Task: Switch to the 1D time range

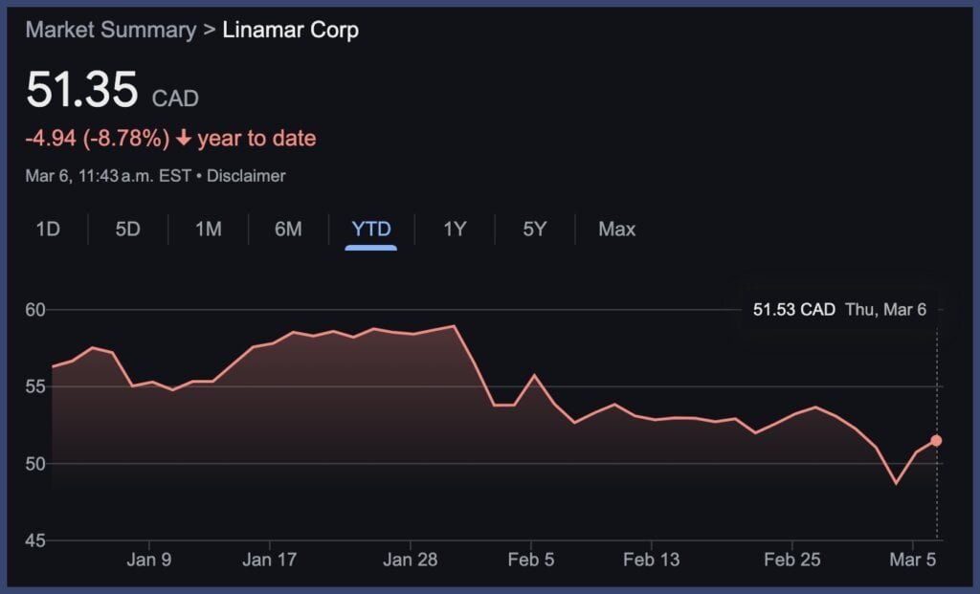Action: 48,230
